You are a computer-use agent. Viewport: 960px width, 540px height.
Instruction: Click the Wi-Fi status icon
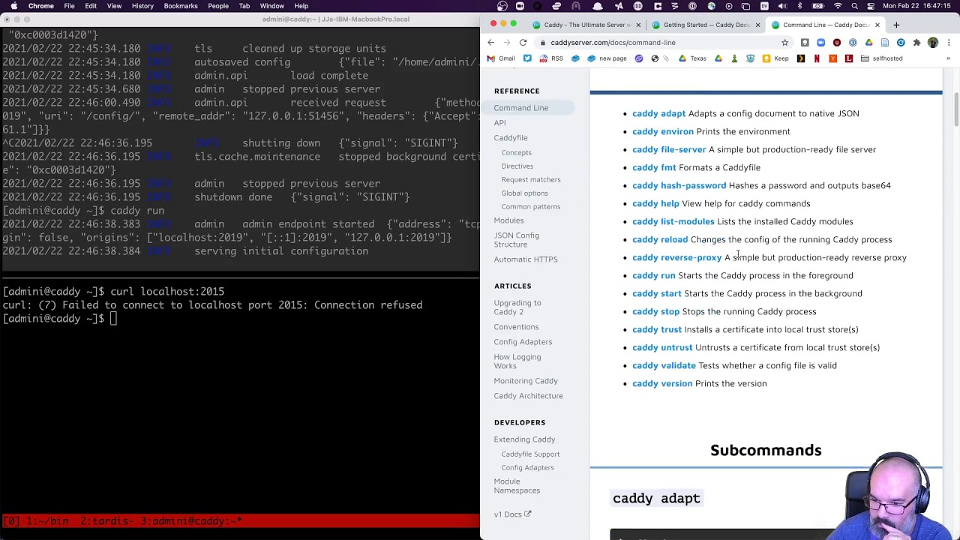pyautogui.click(x=838, y=6)
